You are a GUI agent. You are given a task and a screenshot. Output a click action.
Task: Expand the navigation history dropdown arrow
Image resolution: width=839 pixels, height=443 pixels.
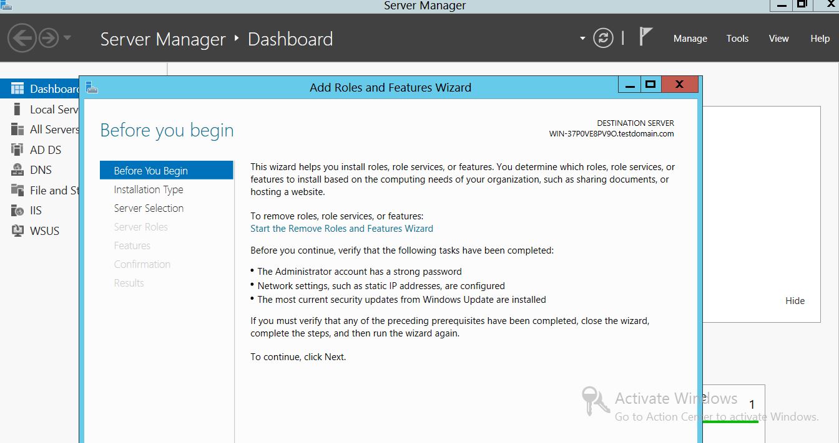click(x=67, y=39)
